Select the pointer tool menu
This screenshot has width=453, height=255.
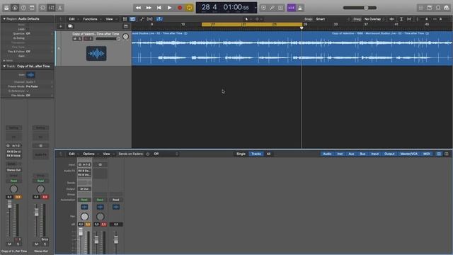pyautogui.click(x=247, y=19)
